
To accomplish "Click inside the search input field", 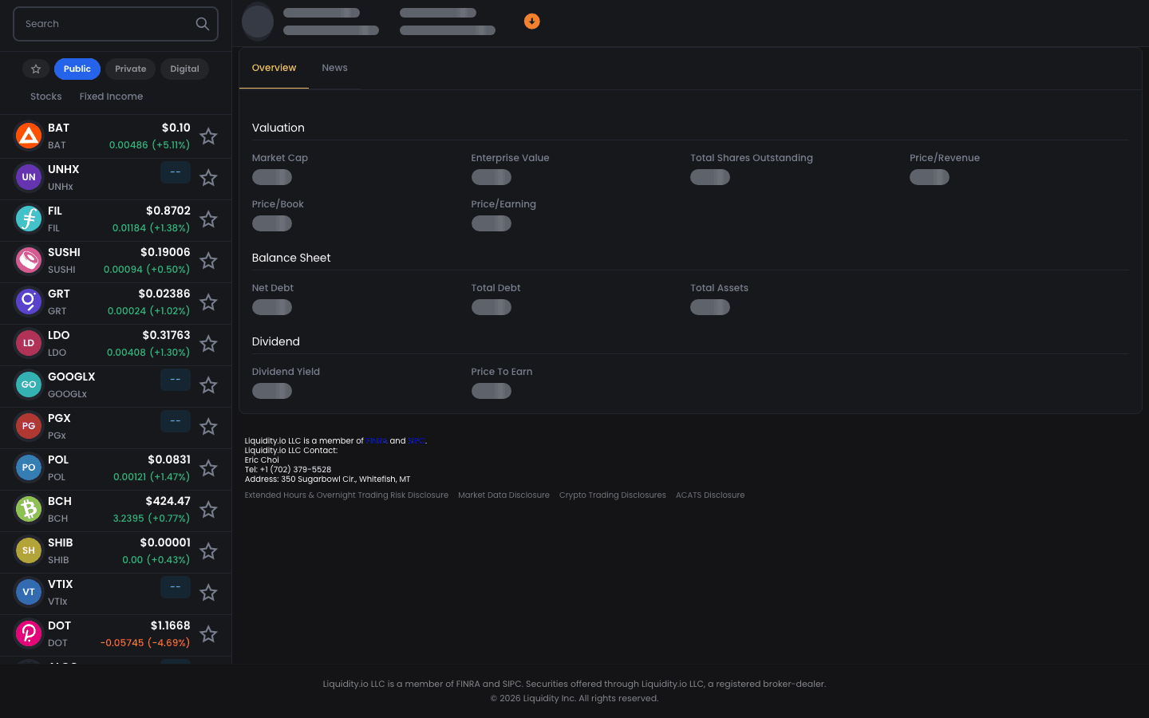I will [x=104, y=24].
